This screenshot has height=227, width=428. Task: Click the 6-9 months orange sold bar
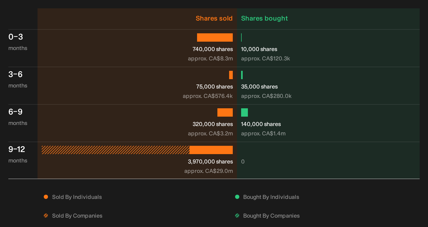[x=225, y=112]
